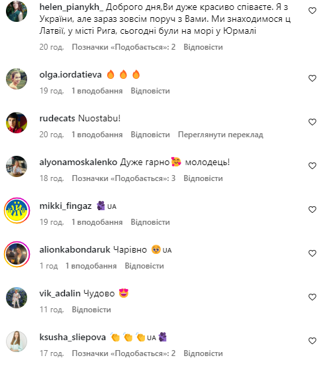The height and width of the screenshot is (370, 321).
Task: Like helen_pianykh_'s comment with the heart icon
Action: pyautogui.click(x=312, y=11)
